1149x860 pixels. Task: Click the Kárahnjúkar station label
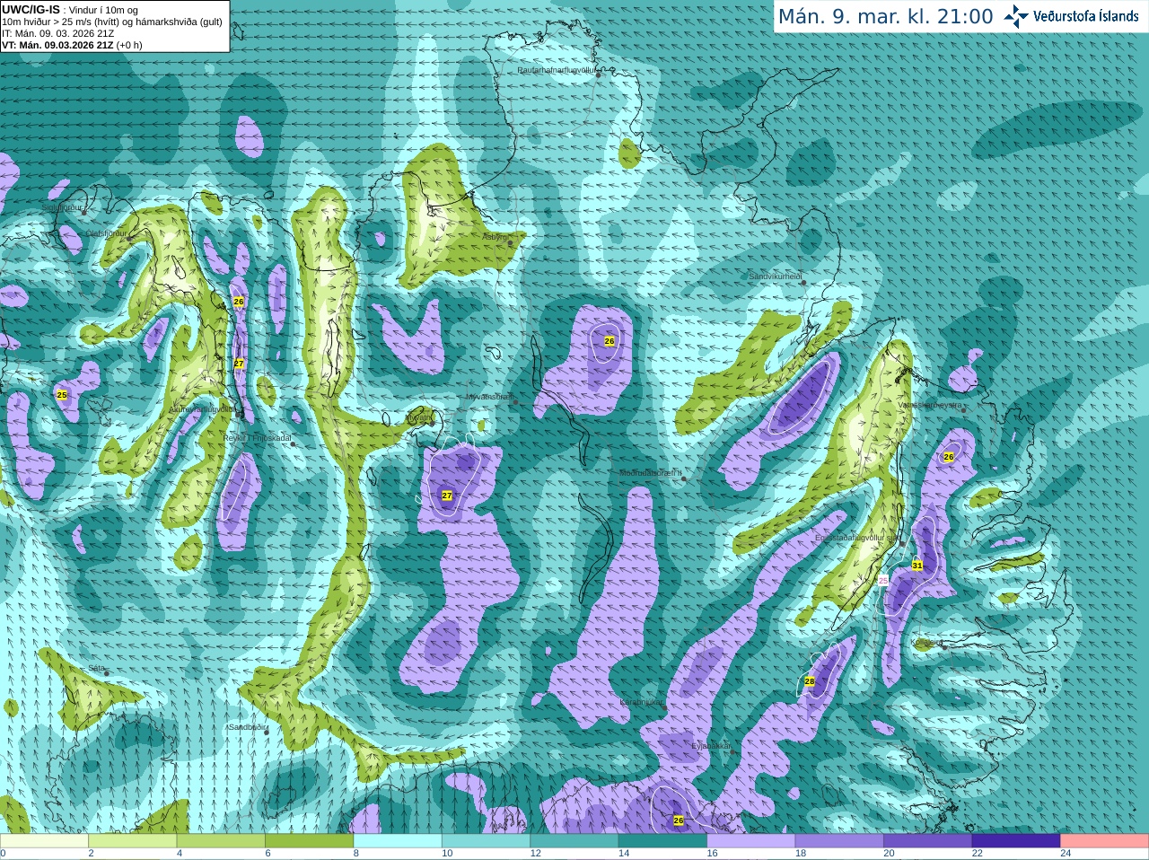tap(642, 702)
